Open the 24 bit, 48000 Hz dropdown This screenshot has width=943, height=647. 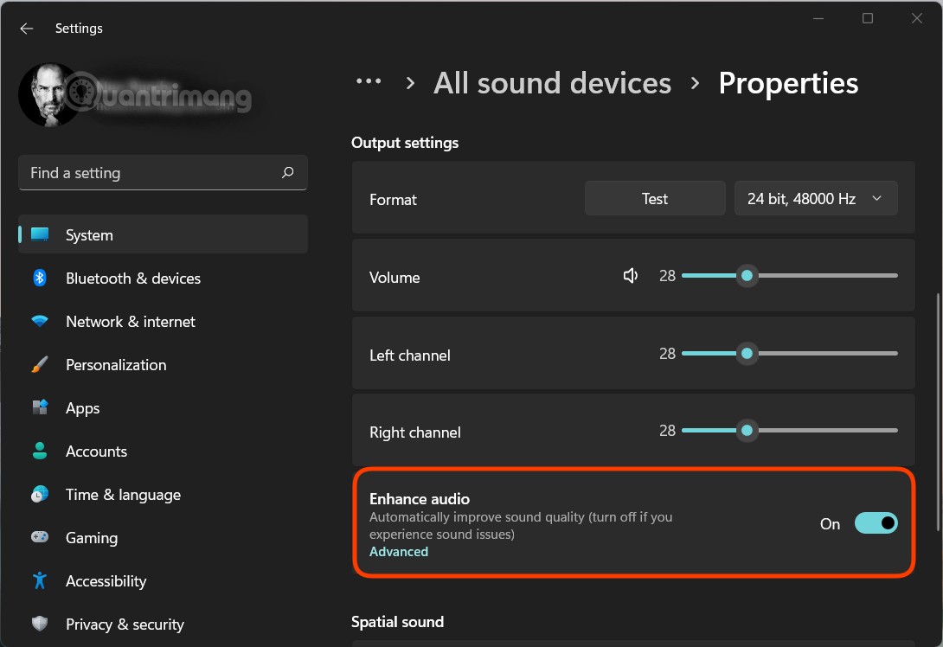coord(816,198)
